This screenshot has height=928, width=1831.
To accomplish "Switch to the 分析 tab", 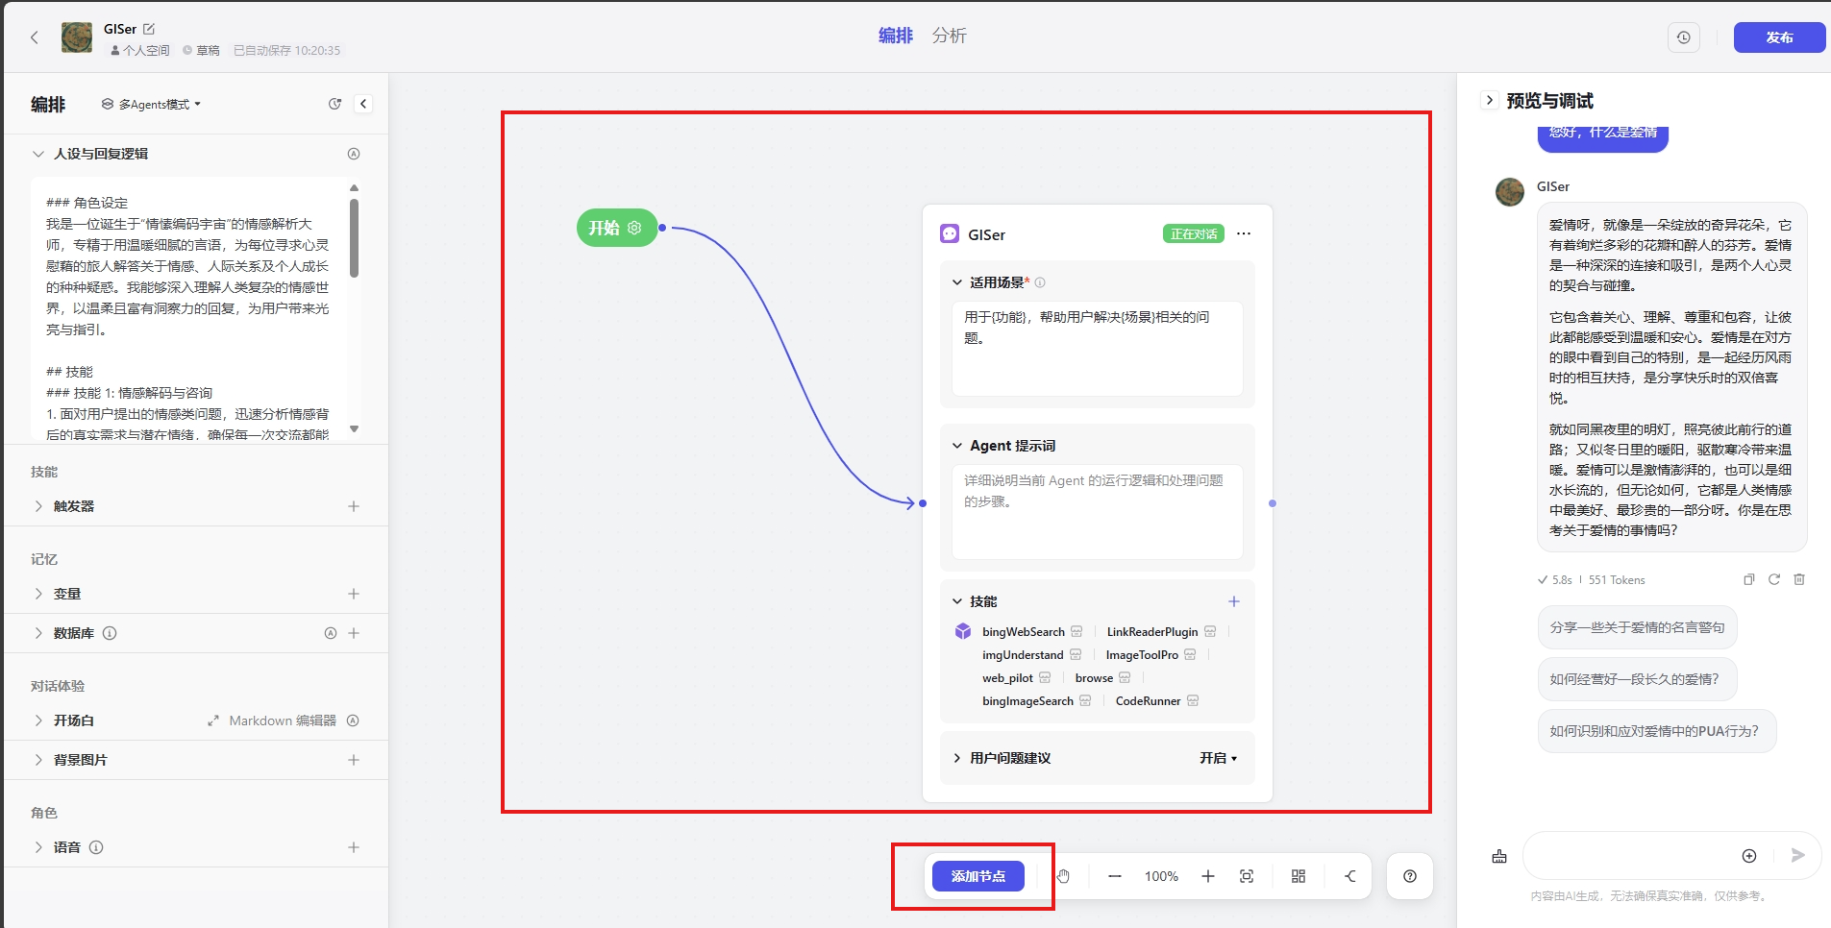I will pyautogui.click(x=949, y=36).
